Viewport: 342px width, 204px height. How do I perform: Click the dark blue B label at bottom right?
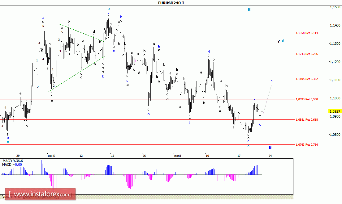(270, 148)
